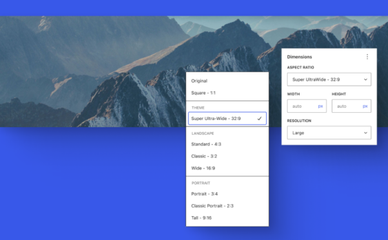Select Super Ultra-Wide - 32:9 option

pyautogui.click(x=227, y=119)
